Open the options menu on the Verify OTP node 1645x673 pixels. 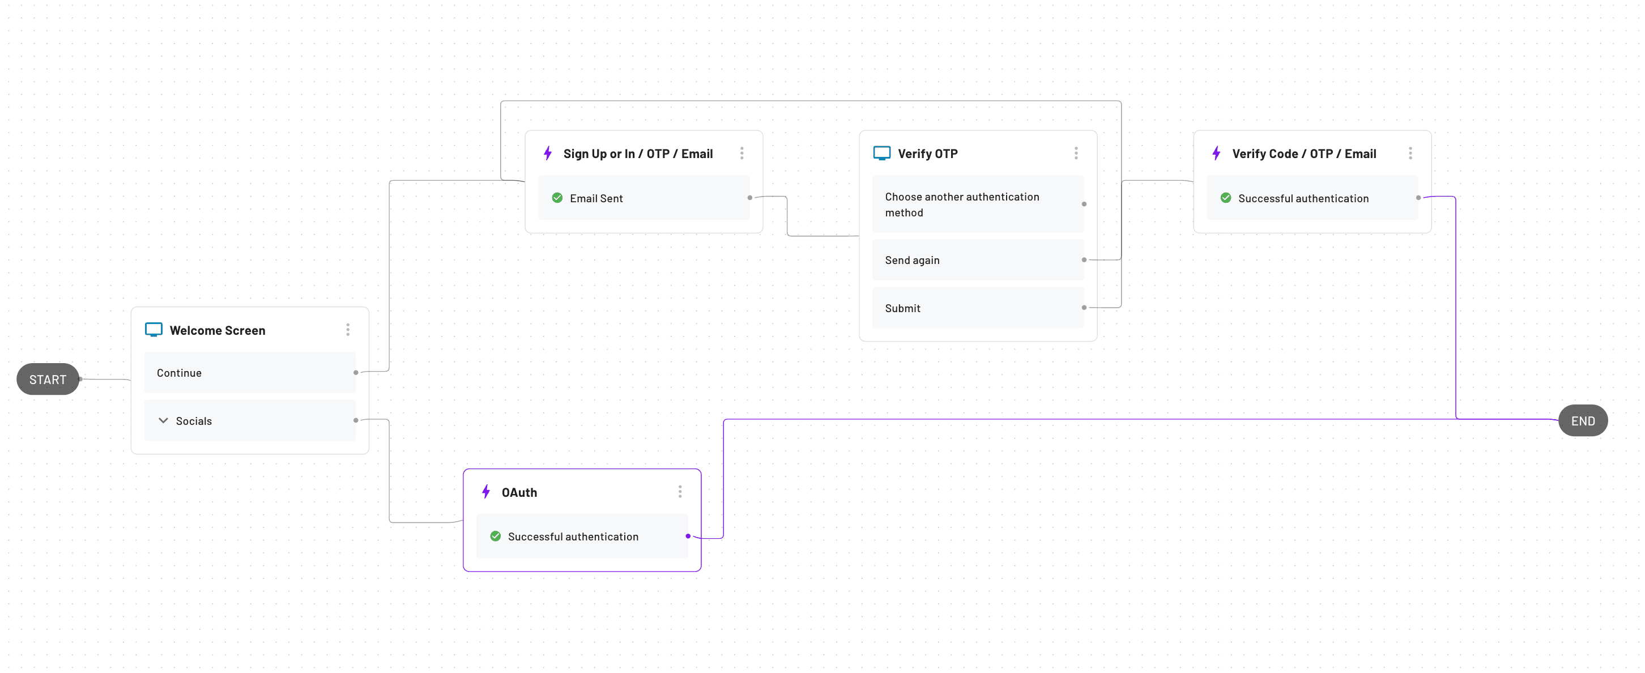pos(1076,154)
